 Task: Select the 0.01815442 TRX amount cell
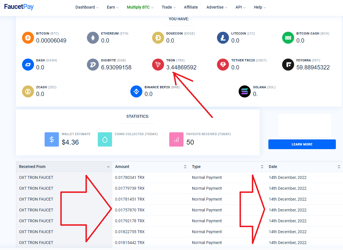point(151,243)
